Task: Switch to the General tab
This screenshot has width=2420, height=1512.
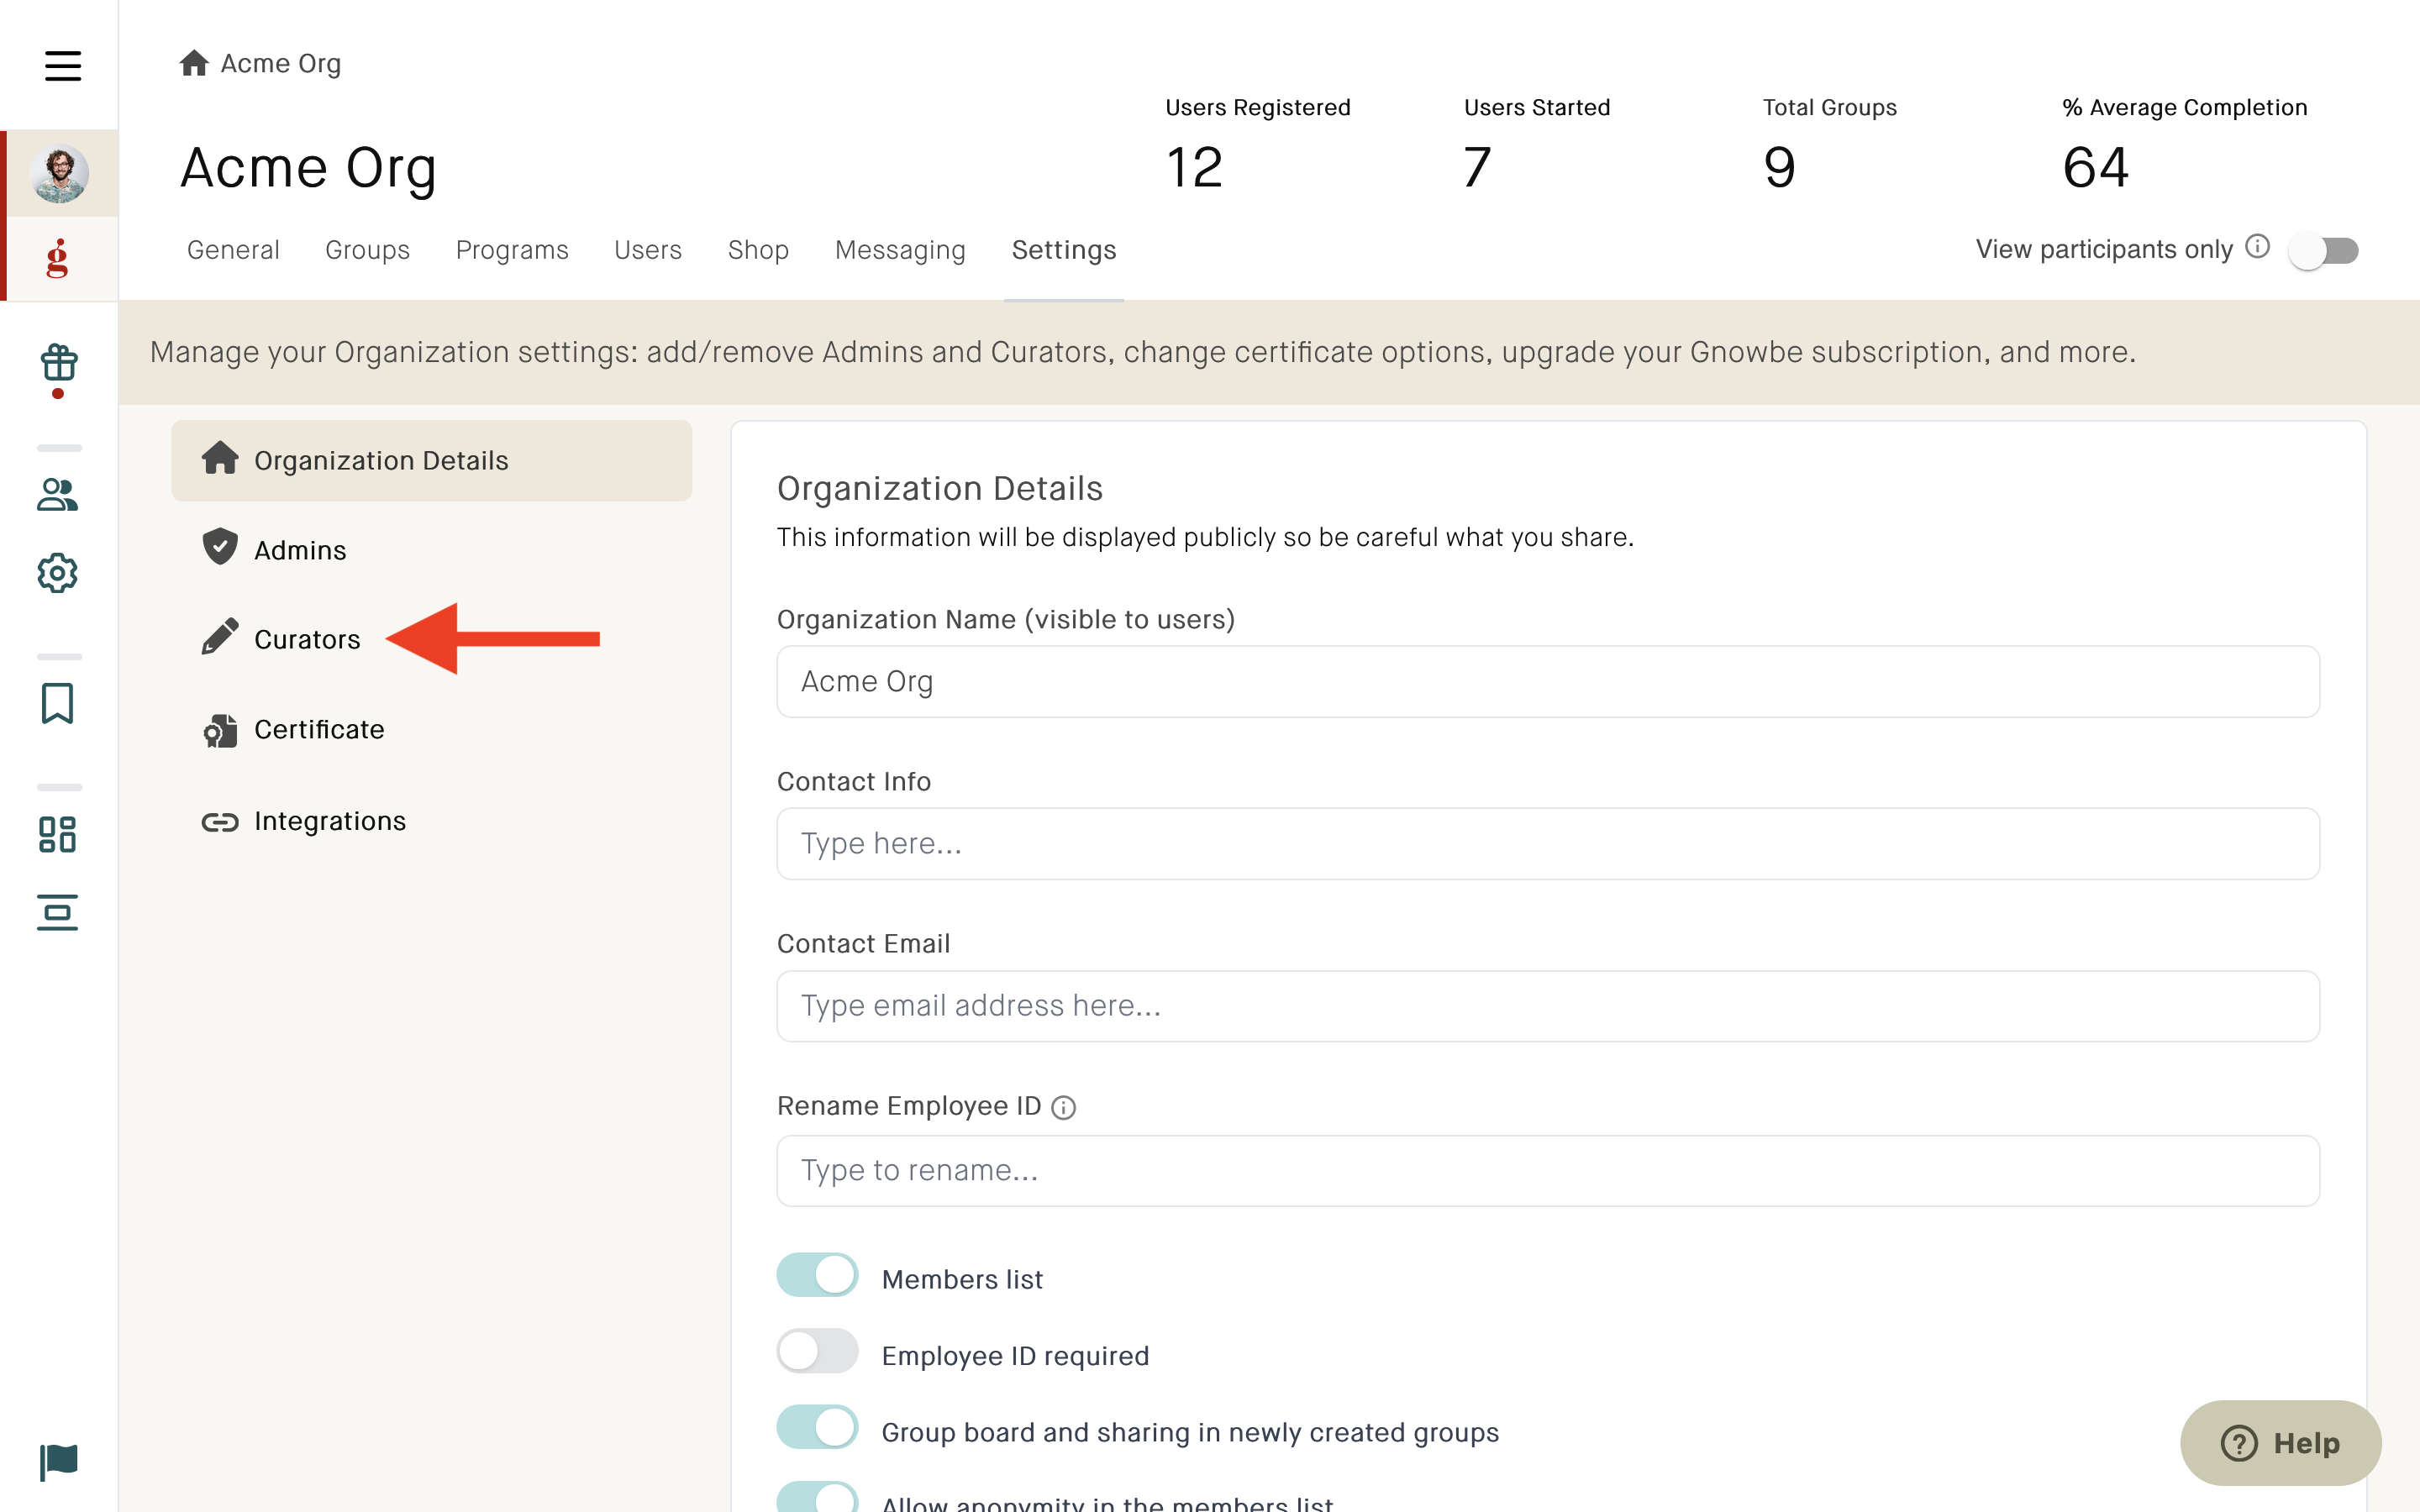Action: click(233, 250)
